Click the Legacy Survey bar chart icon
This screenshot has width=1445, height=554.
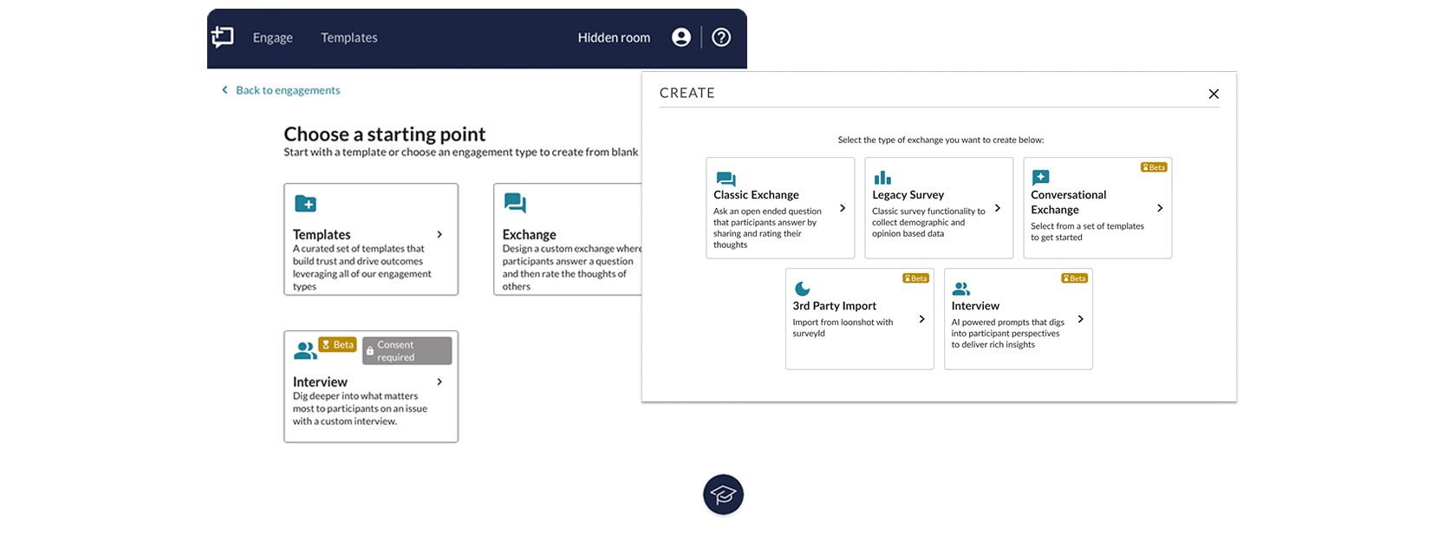pyautogui.click(x=882, y=178)
